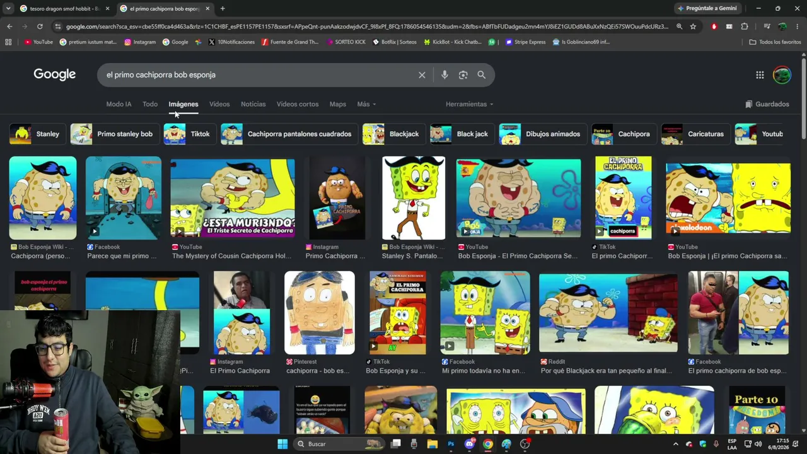Switch to the Videos cortos tab
The width and height of the screenshot is (807, 454).
(298, 104)
